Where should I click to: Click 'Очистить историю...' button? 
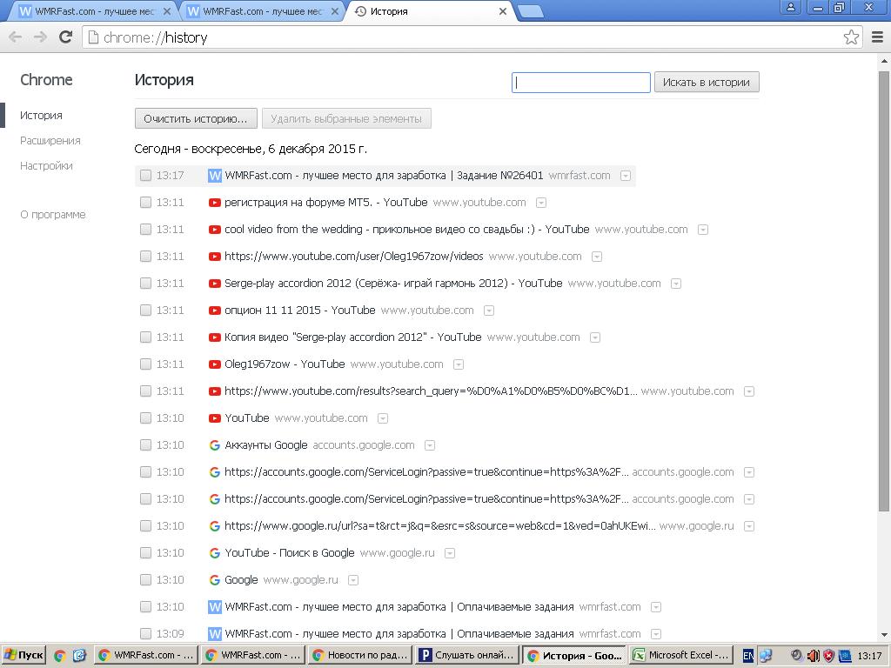tap(196, 118)
